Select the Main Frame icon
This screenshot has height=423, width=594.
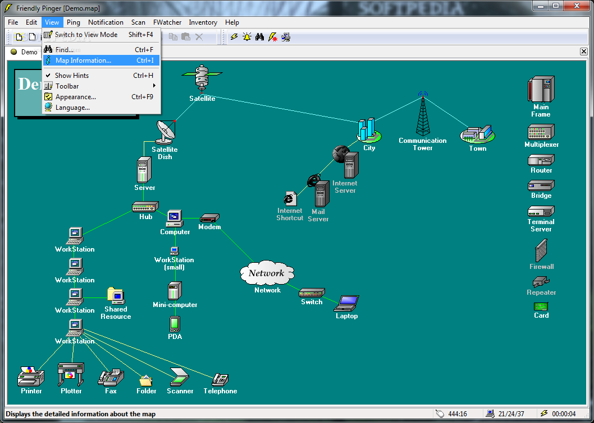point(541,89)
